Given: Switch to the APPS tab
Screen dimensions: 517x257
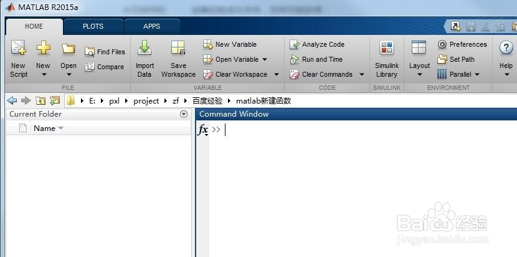Looking at the screenshot, I should click(x=151, y=26).
